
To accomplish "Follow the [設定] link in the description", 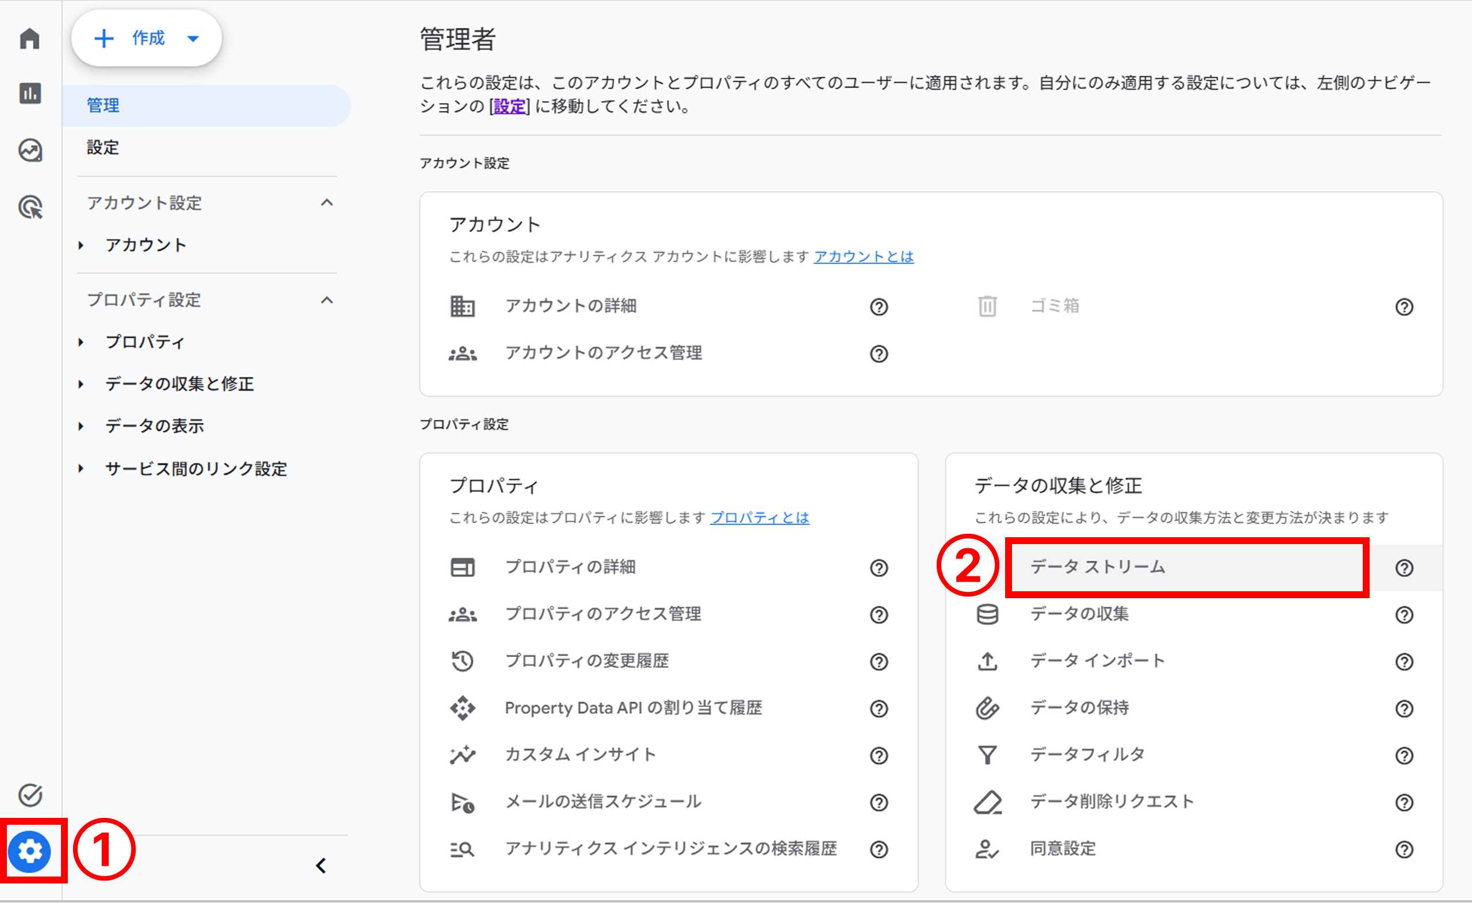I will [x=509, y=106].
